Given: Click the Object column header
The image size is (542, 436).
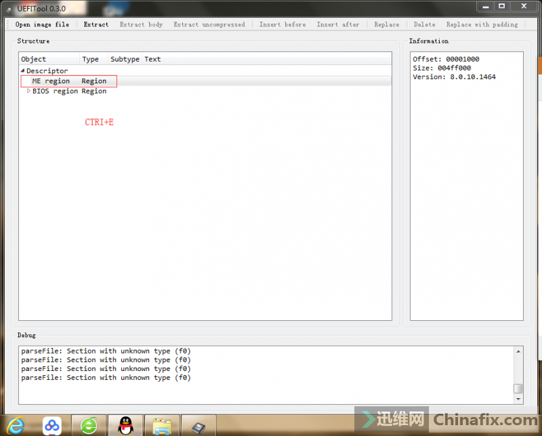Looking at the screenshot, I should click(x=49, y=59).
